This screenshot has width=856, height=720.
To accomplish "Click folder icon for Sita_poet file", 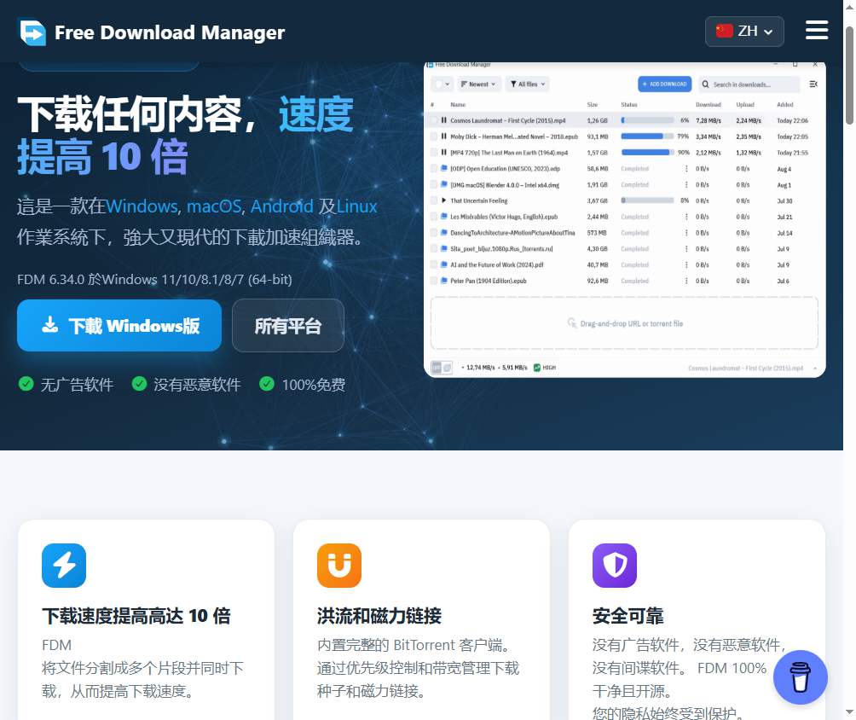I will (x=444, y=248).
